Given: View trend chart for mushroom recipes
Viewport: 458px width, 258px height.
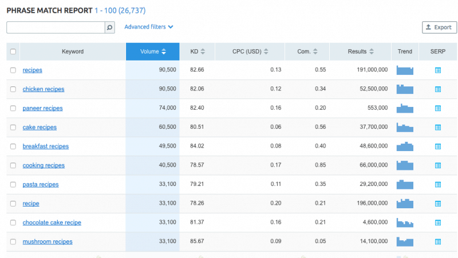Looking at the screenshot, I should coord(405,241).
